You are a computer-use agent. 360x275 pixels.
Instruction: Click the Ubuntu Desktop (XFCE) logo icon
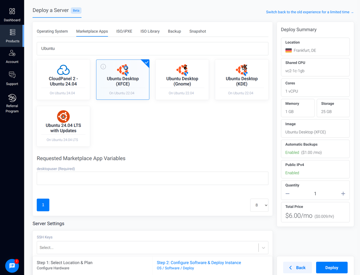point(123,70)
